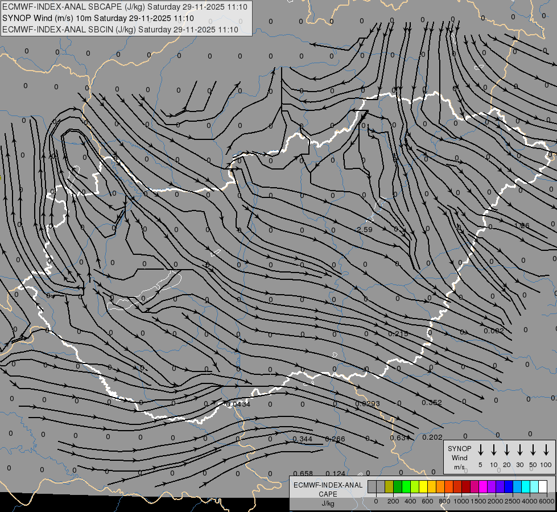
Task: Click the 0.266 value on the map
Action: tap(335, 439)
